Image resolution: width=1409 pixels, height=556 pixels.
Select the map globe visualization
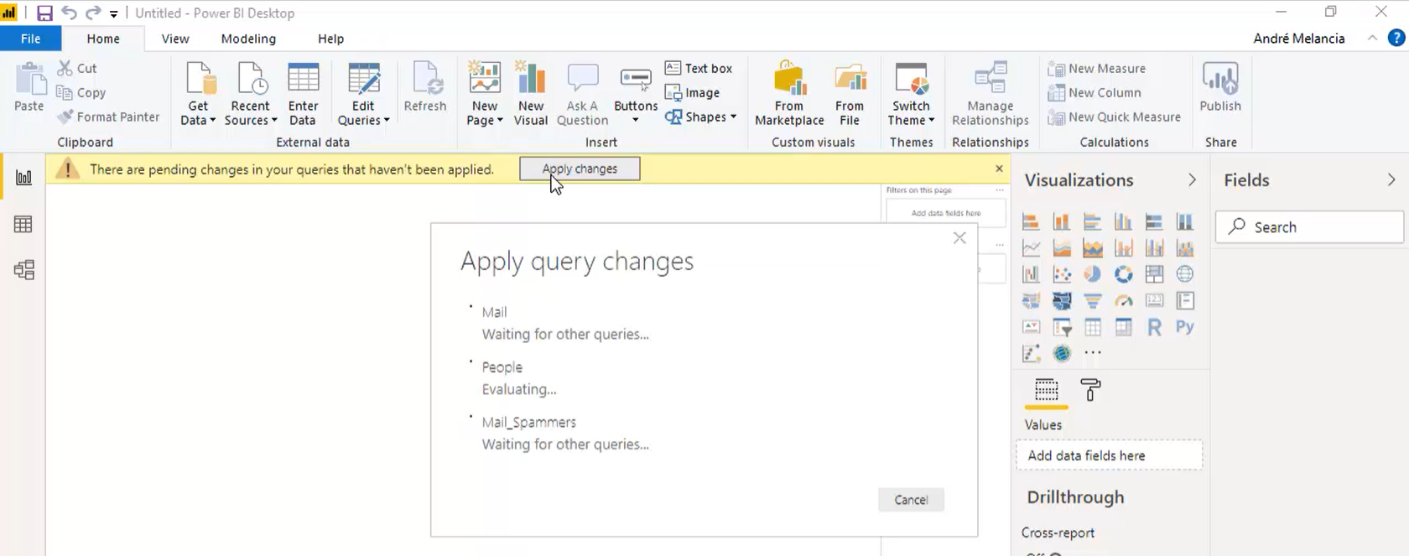1185,274
